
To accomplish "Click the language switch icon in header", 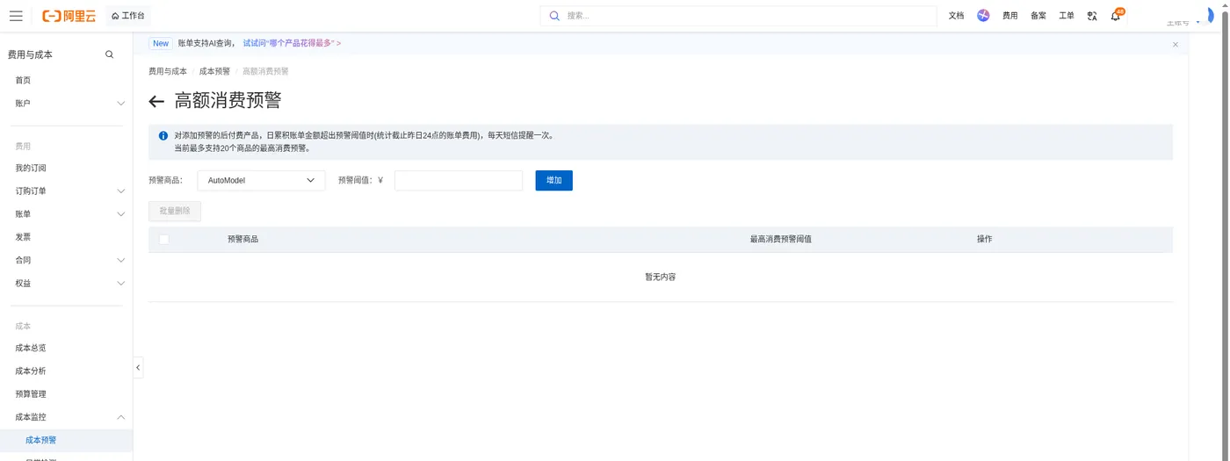I will click(1092, 16).
